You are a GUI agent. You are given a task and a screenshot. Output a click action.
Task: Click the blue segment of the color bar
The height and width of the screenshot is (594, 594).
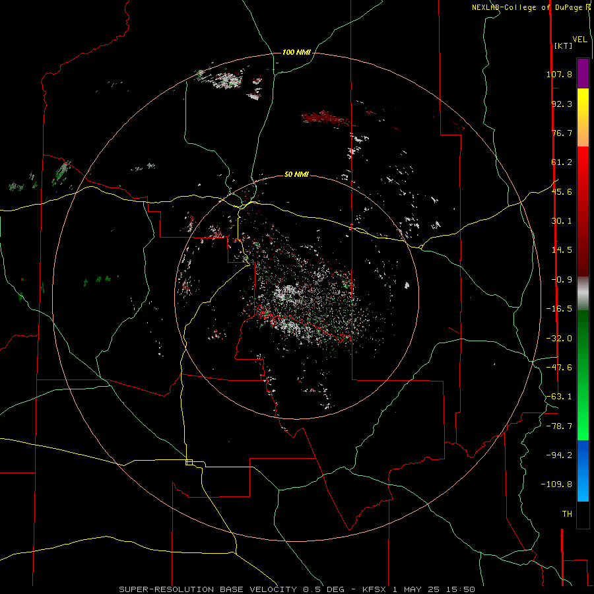coord(583,471)
